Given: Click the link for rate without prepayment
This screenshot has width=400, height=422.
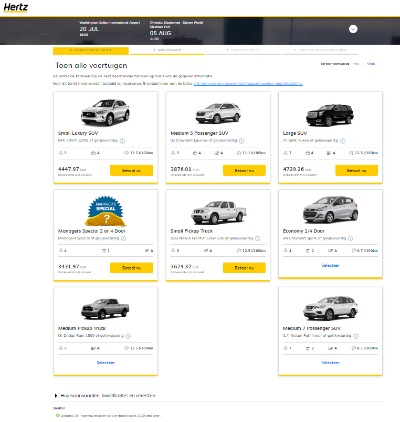Looking at the screenshot, I should coord(248,84).
